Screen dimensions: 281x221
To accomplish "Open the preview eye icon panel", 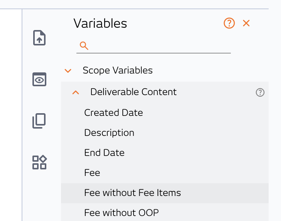I will [39, 79].
